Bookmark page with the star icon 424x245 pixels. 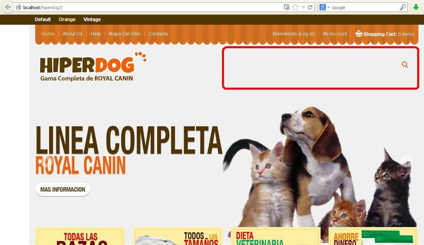(295, 7)
